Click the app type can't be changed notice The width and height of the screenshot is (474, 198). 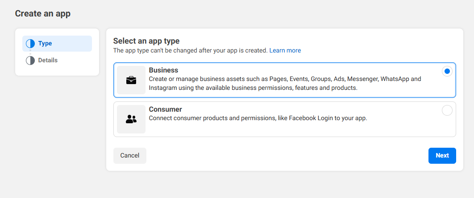(x=190, y=50)
